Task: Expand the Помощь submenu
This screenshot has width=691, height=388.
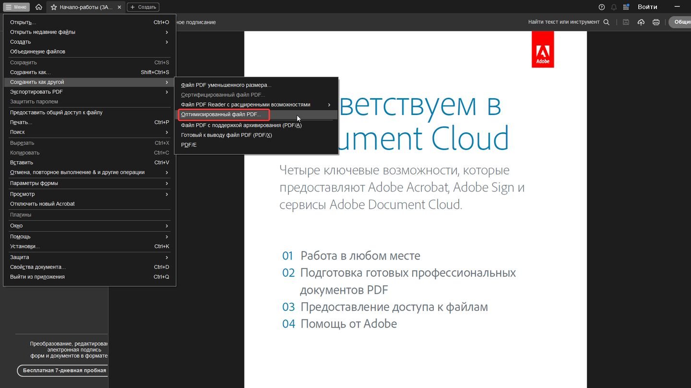Action: [x=90, y=237]
